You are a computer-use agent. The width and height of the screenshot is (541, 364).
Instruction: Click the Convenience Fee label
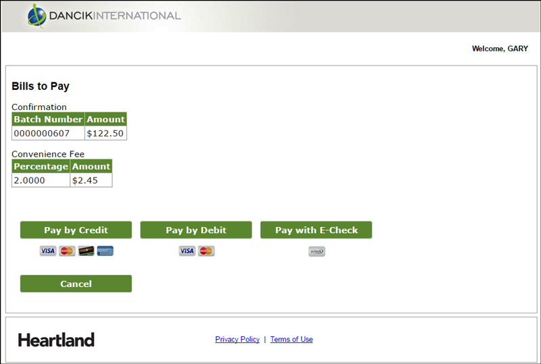[48, 154]
